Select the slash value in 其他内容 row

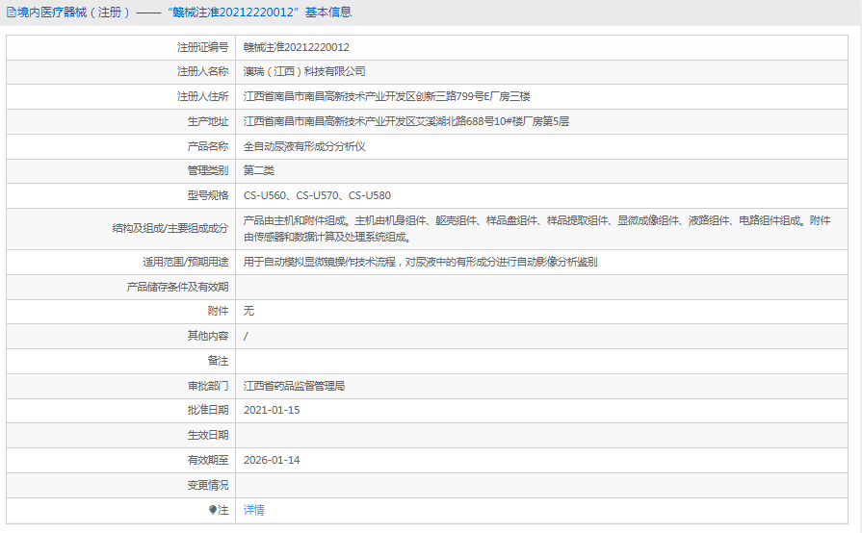(246, 336)
